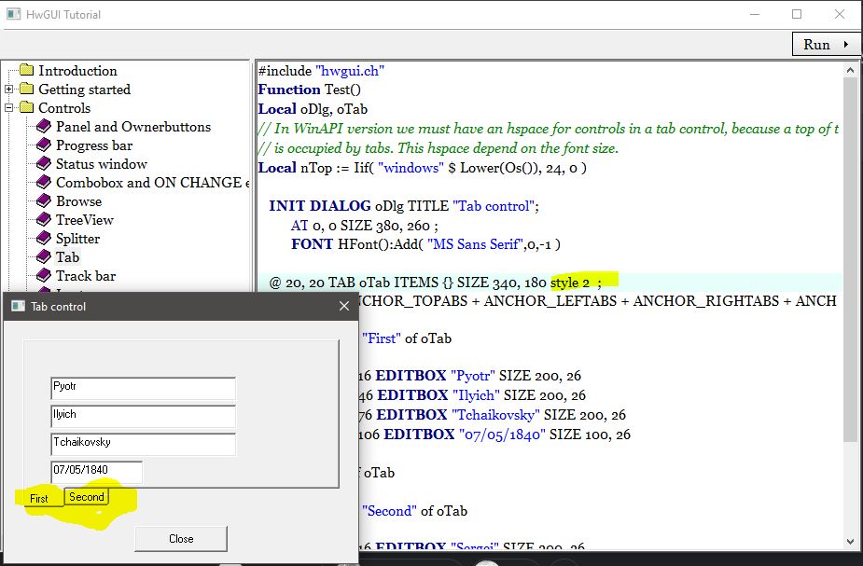
Task: Click the book icon next to Browse
Action: (x=44, y=201)
